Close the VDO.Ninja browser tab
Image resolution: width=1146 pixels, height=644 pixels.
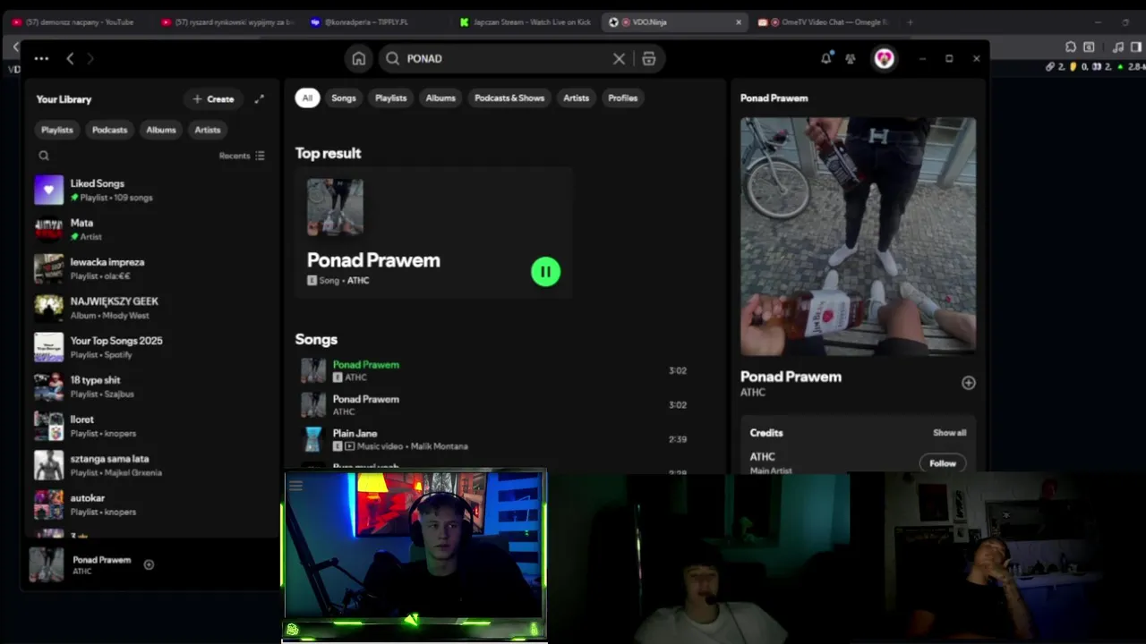[738, 22]
